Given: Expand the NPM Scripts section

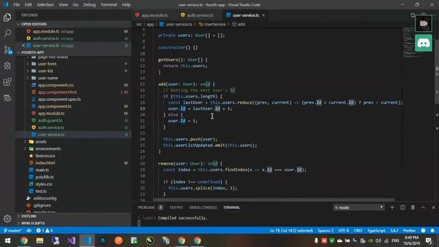Looking at the screenshot, I should pyautogui.click(x=73, y=223).
